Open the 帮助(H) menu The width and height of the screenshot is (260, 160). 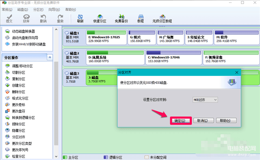click(70, 10)
